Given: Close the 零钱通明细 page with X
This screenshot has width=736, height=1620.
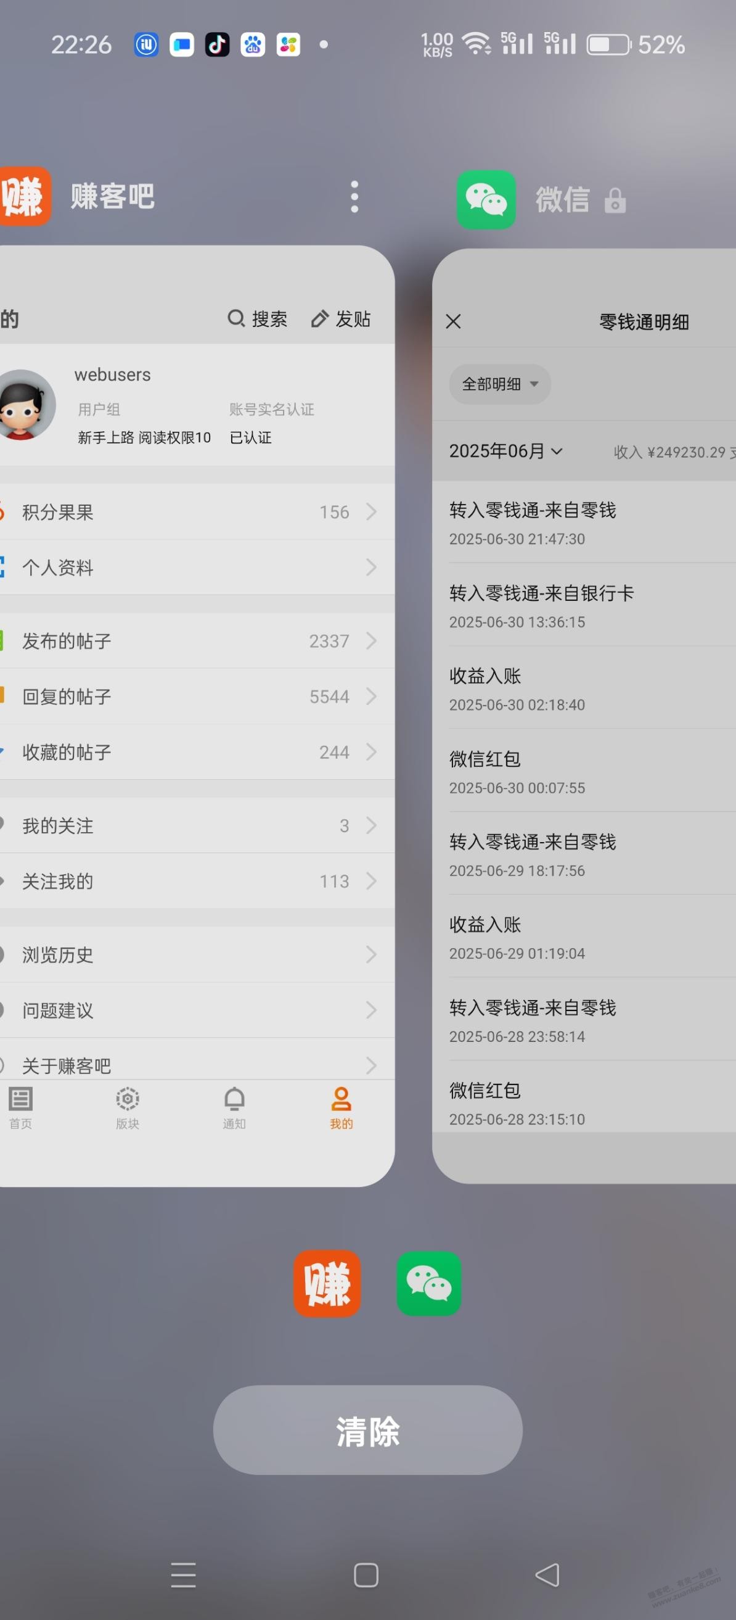Looking at the screenshot, I should (453, 321).
